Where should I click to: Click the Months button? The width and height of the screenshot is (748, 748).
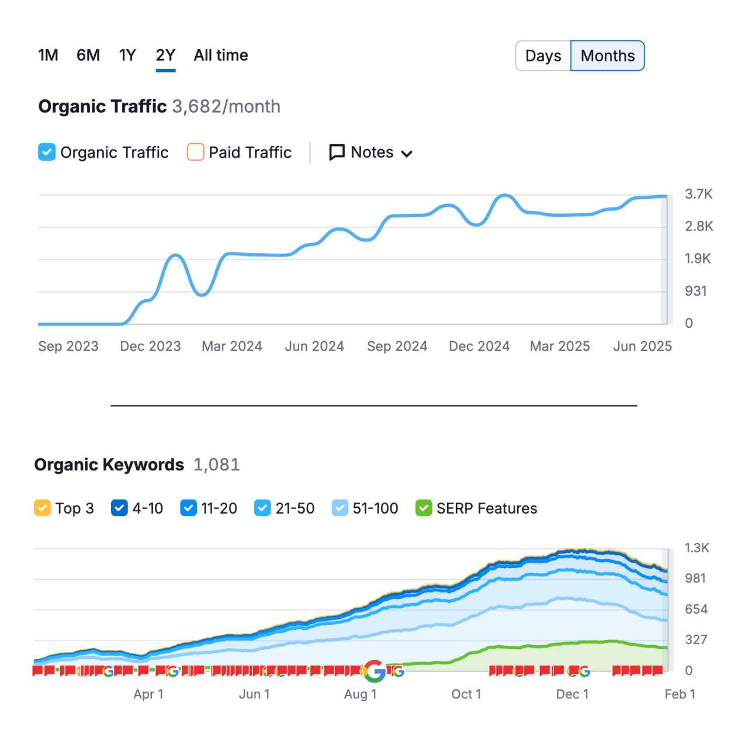607,56
